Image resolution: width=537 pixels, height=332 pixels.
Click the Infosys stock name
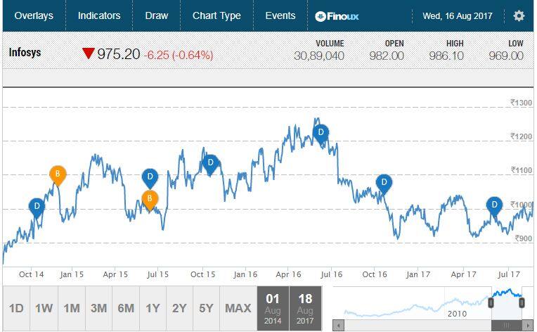[25, 53]
